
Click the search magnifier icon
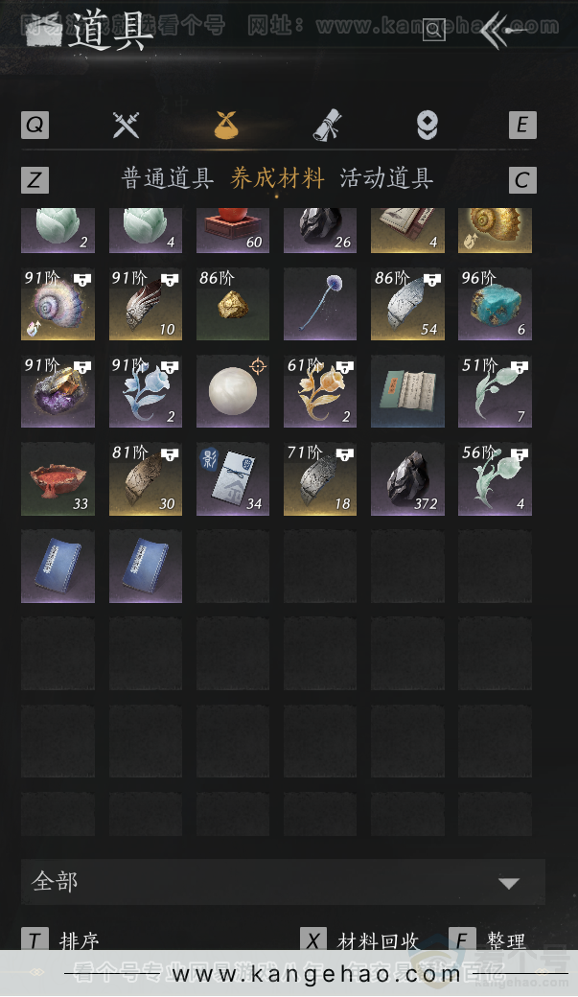click(x=433, y=30)
